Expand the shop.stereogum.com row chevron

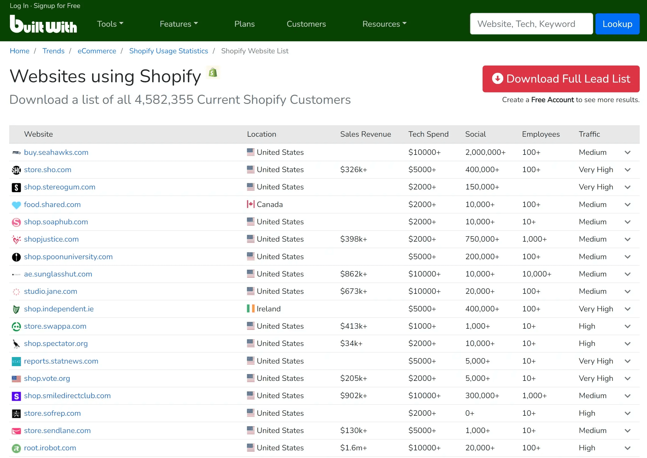pyautogui.click(x=627, y=187)
